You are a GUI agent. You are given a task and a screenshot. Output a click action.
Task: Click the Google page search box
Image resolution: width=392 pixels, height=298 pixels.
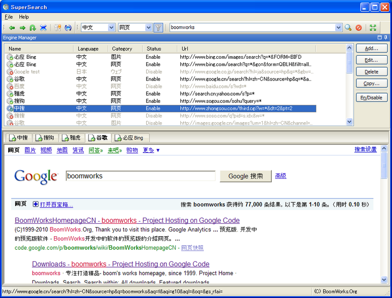[141, 176]
